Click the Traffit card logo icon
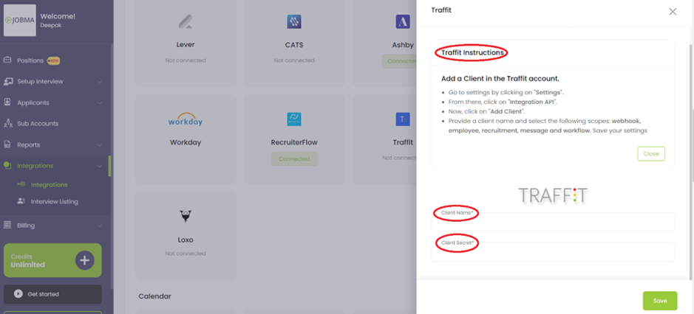Image resolution: width=694 pixels, height=314 pixels. pos(404,119)
